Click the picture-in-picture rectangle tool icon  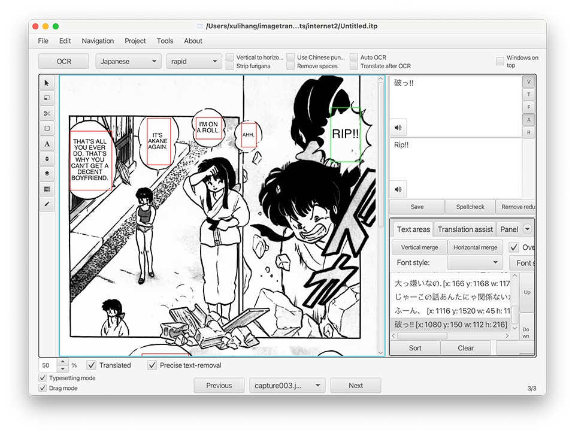click(x=47, y=98)
